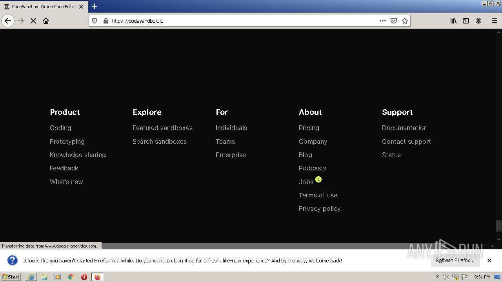The image size is (502, 282).
Task: Click the page scrollbar down arrow
Action: [499, 239]
